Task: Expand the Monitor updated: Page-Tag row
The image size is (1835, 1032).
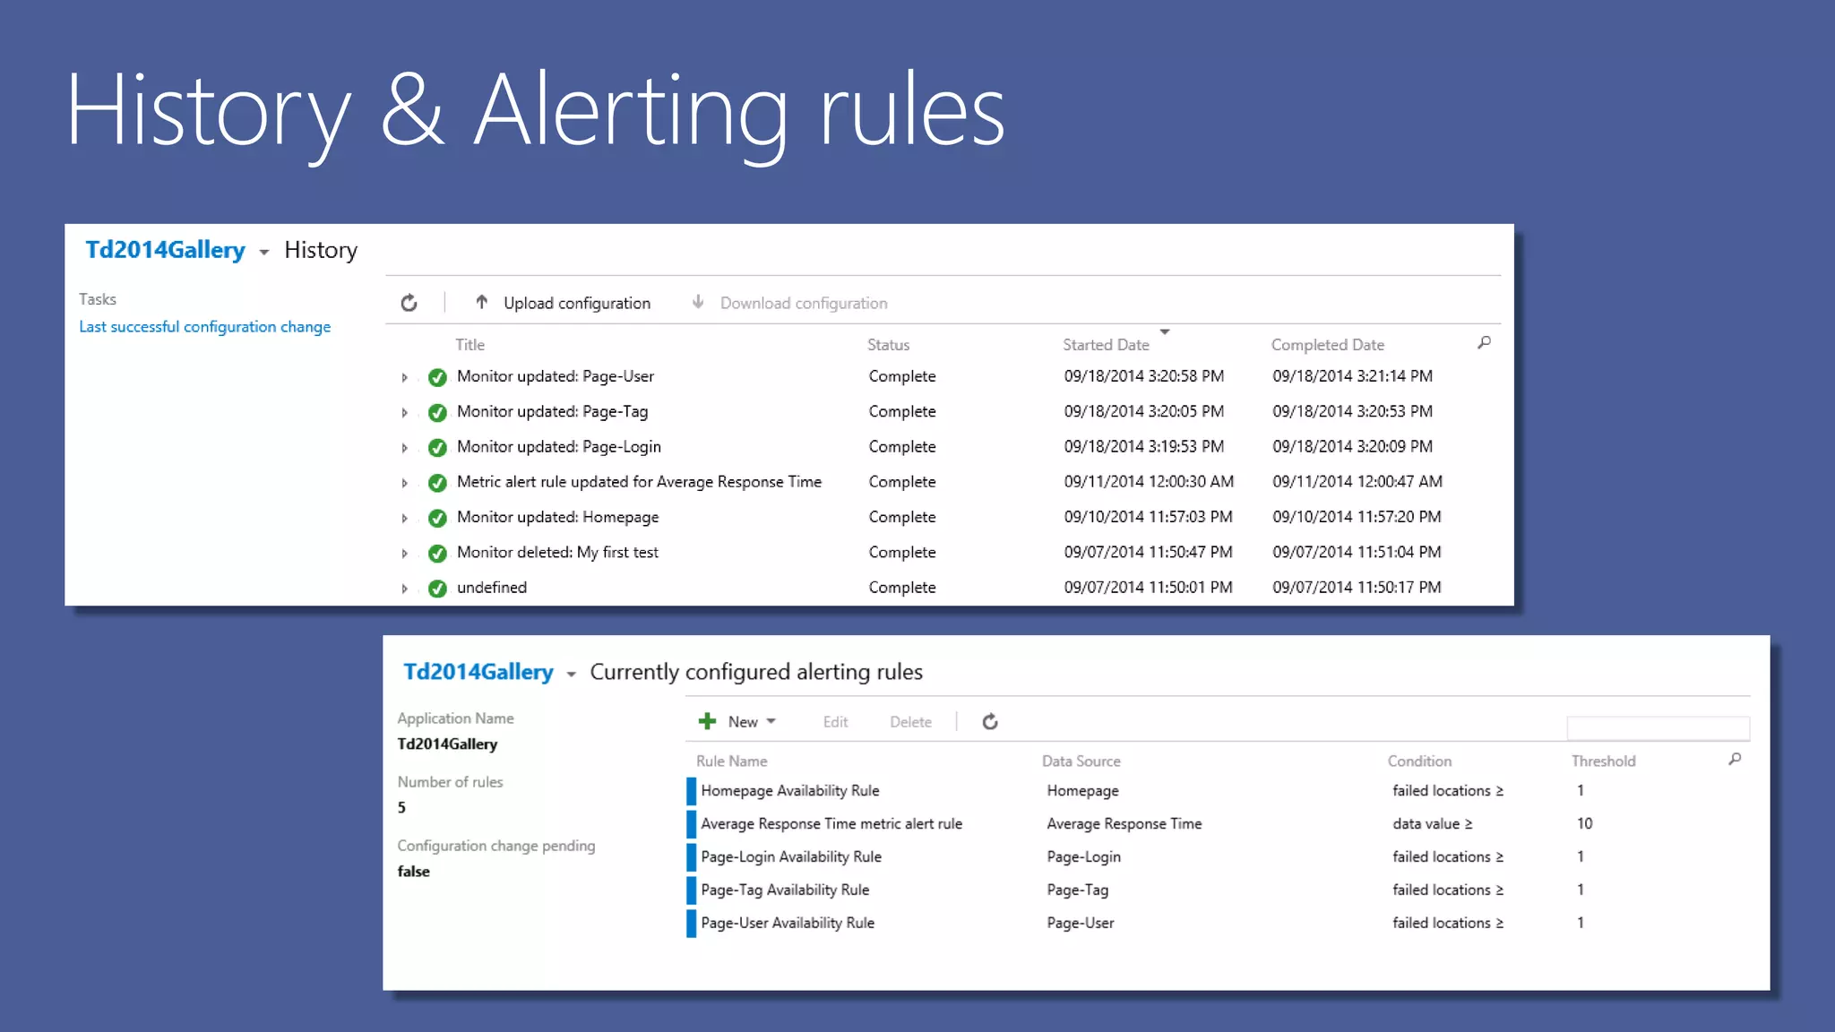Action: pyautogui.click(x=404, y=413)
